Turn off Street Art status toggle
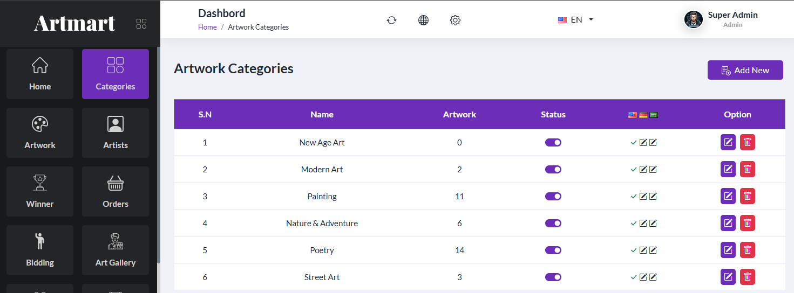The height and width of the screenshot is (293, 794). (553, 277)
